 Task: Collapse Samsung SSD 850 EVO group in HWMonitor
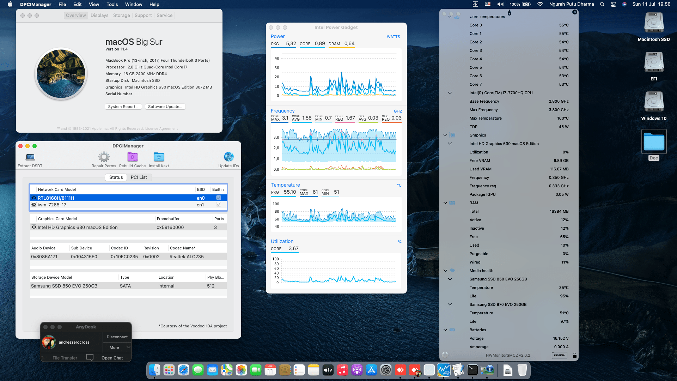click(450, 279)
